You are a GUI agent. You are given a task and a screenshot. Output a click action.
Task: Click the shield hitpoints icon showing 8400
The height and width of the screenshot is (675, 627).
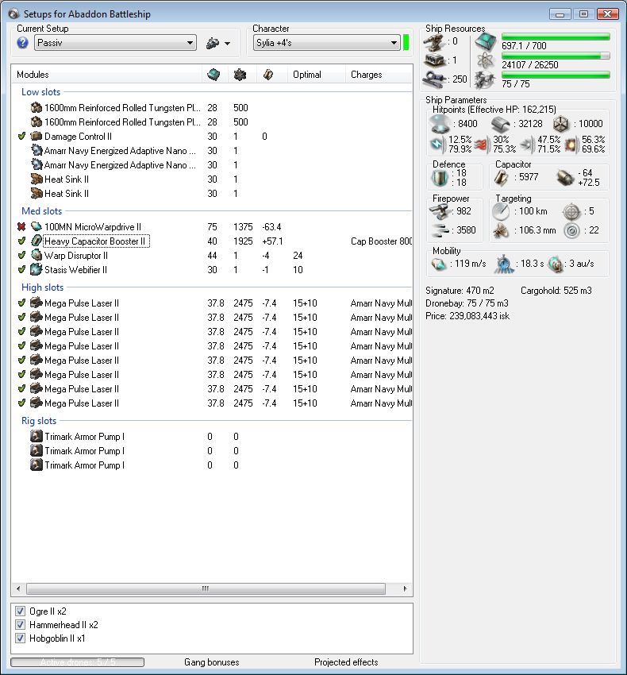pyautogui.click(x=440, y=124)
